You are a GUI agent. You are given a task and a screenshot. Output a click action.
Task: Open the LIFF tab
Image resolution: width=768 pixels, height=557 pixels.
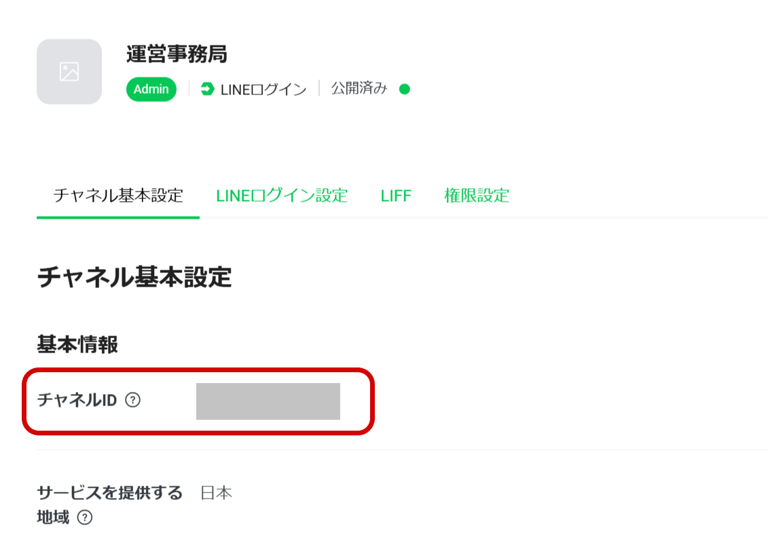[x=396, y=196]
